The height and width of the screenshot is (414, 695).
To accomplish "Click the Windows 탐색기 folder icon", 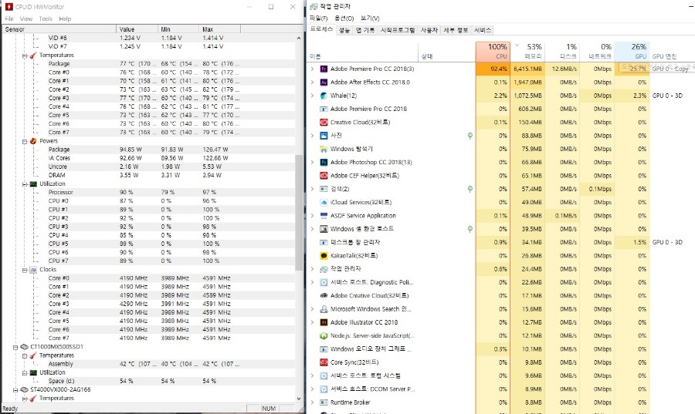I will pos(324,149).
